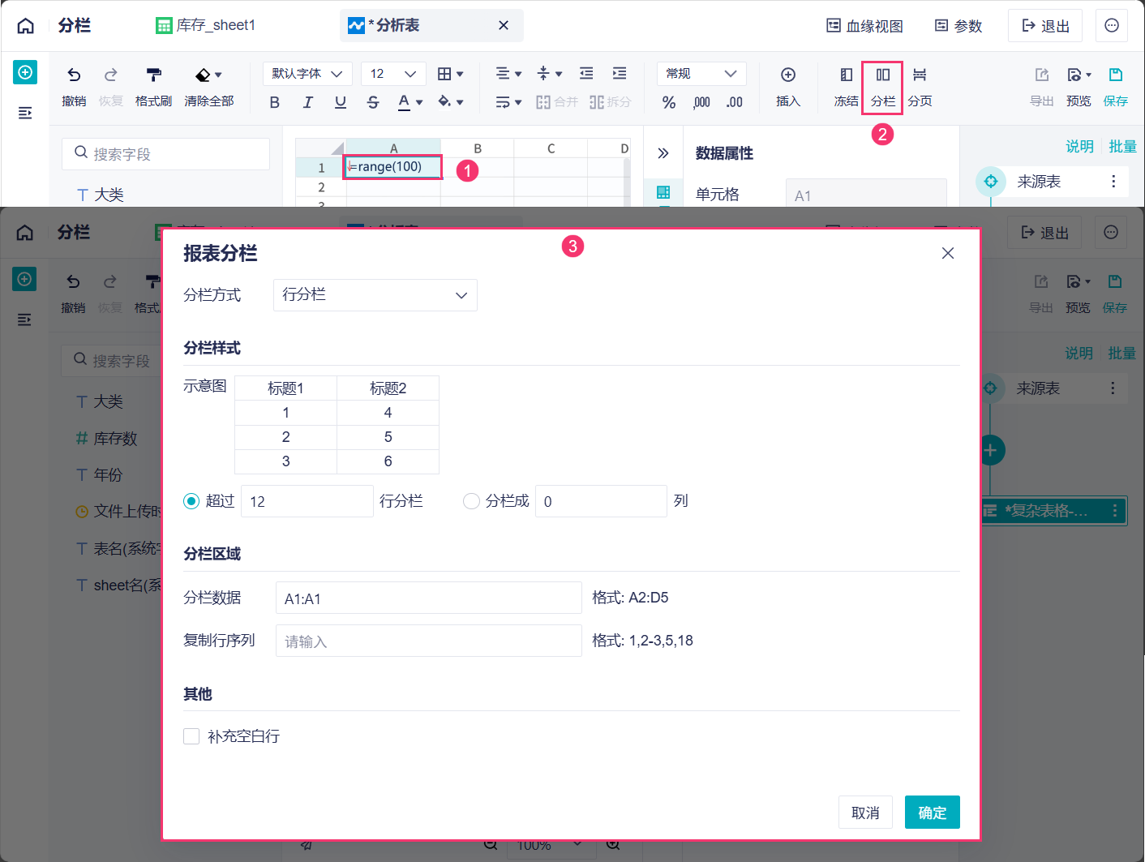Switch to the 库存_sheet1 tab
This screenshot has height=862, width=1145.
tap(206, 26)
